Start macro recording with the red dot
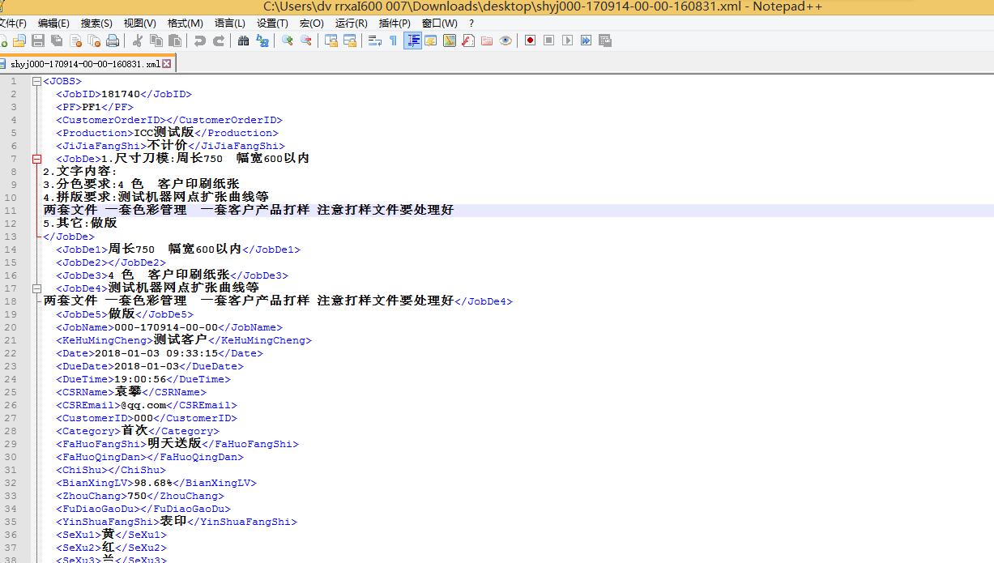This screenshot has width=994, height=563. tap(530, 41)
